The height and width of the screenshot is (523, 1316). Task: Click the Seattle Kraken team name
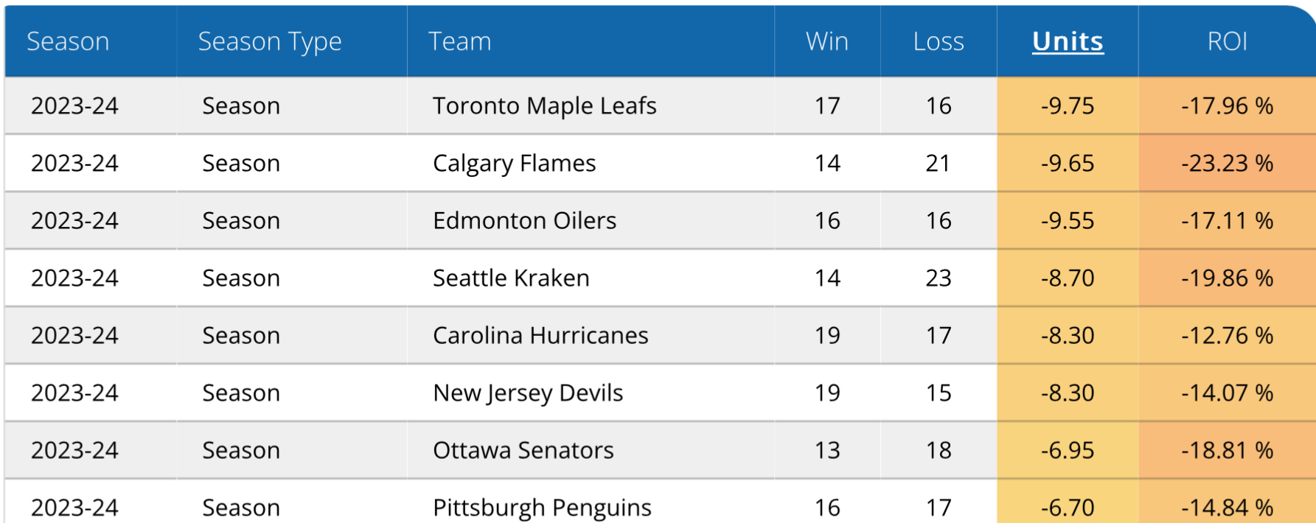(x=511, y=278)
